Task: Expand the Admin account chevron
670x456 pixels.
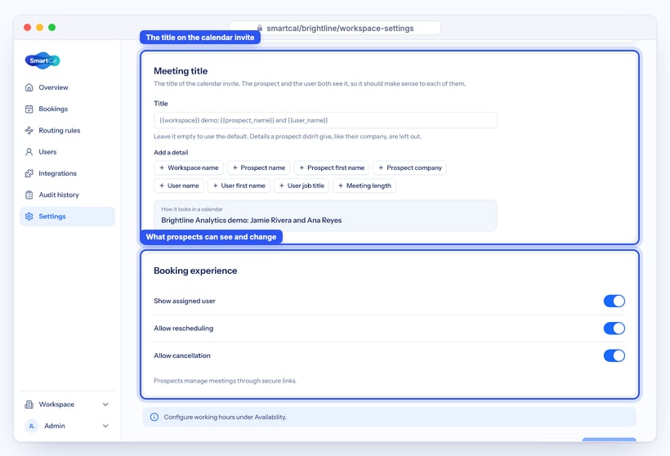Action: (x=105, y=426)
